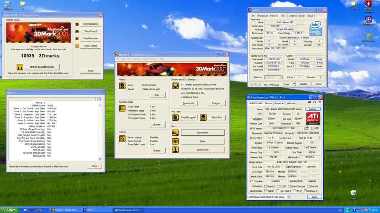Switch to CPU-Z taskbar button
The image size is (380, 213).
click(x=96, y=210)
